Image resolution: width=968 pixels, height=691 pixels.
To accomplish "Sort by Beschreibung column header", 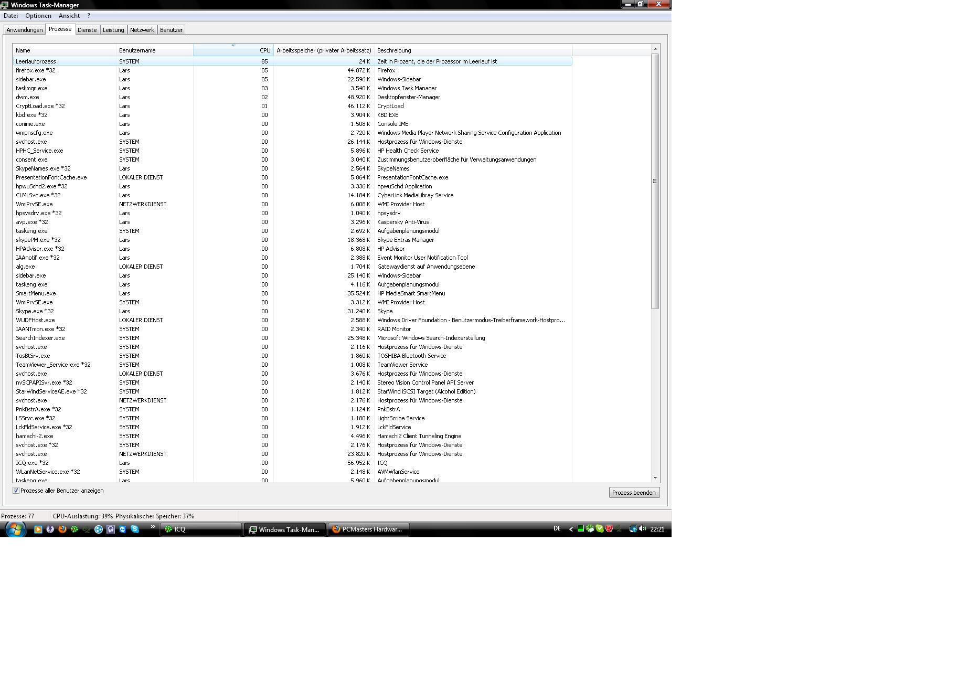I will coord(473,50).
